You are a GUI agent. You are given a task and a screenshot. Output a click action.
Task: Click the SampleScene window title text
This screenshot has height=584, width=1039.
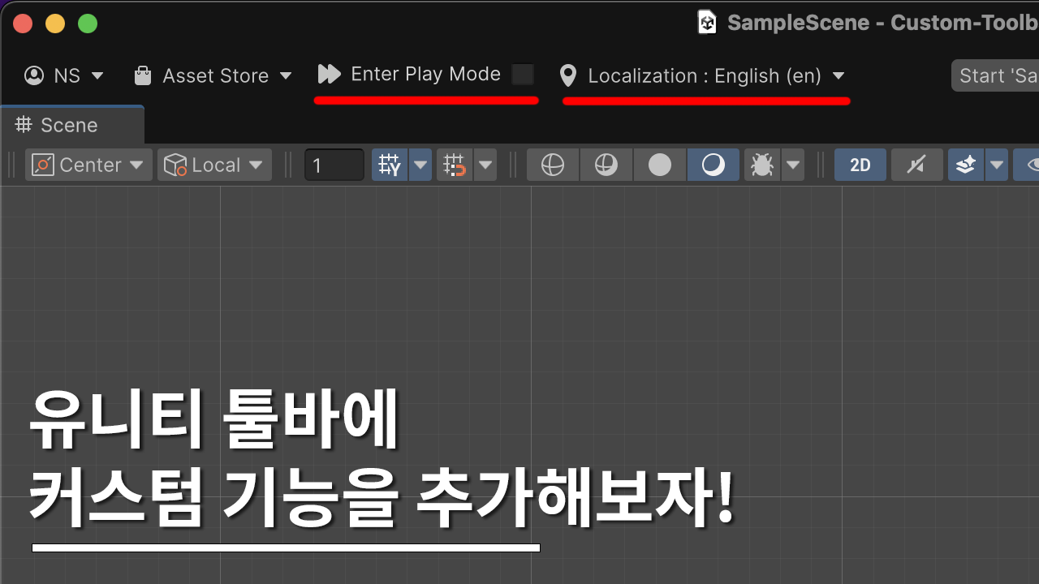(882, 23)
